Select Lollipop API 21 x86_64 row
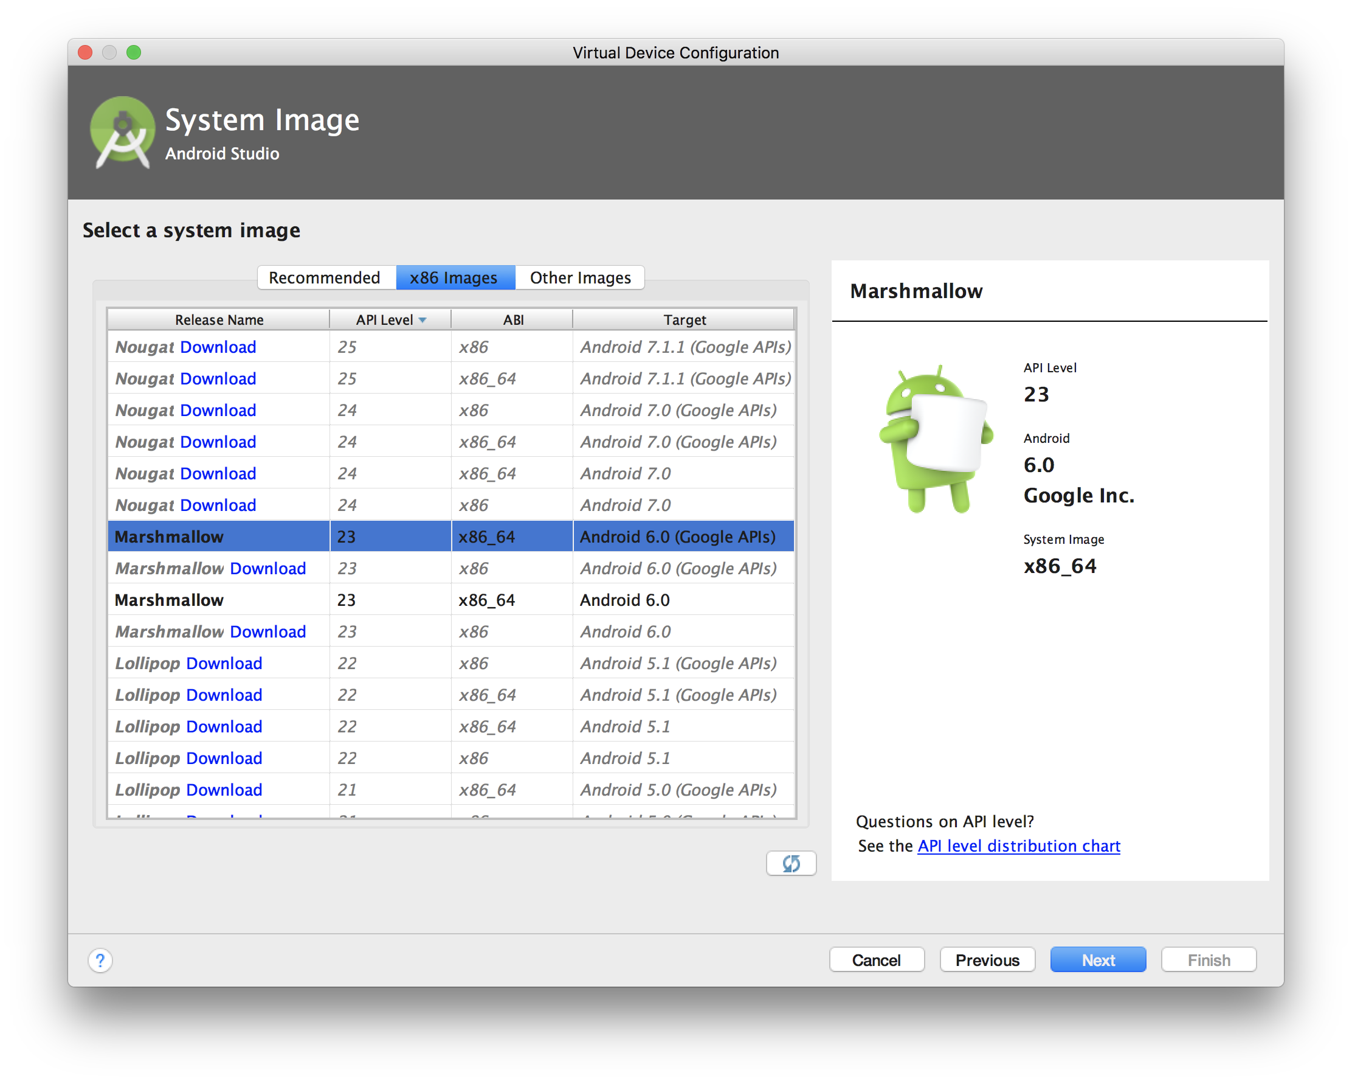1352x1084 pixels. coord(451,790)
